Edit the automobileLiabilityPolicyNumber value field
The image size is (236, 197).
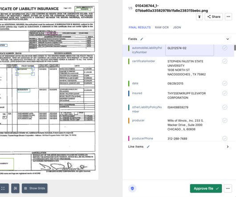(190, 50)
